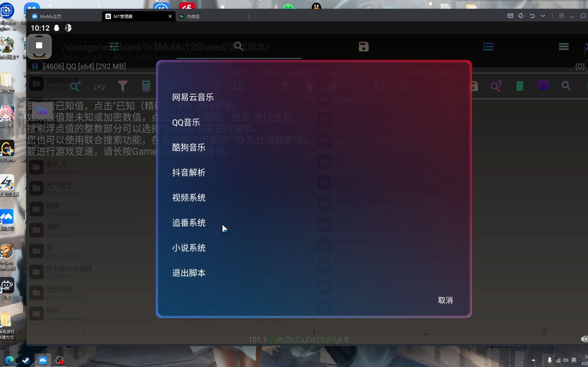Select 网易云音乐 in the script menu
The width and height of the screenshot is (588, 367).
(x=193, y=97)
